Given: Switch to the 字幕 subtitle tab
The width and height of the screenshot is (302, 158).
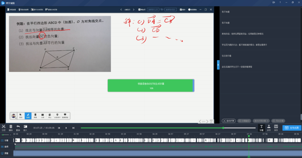Looking at the screenshot, I should [261, 128].
